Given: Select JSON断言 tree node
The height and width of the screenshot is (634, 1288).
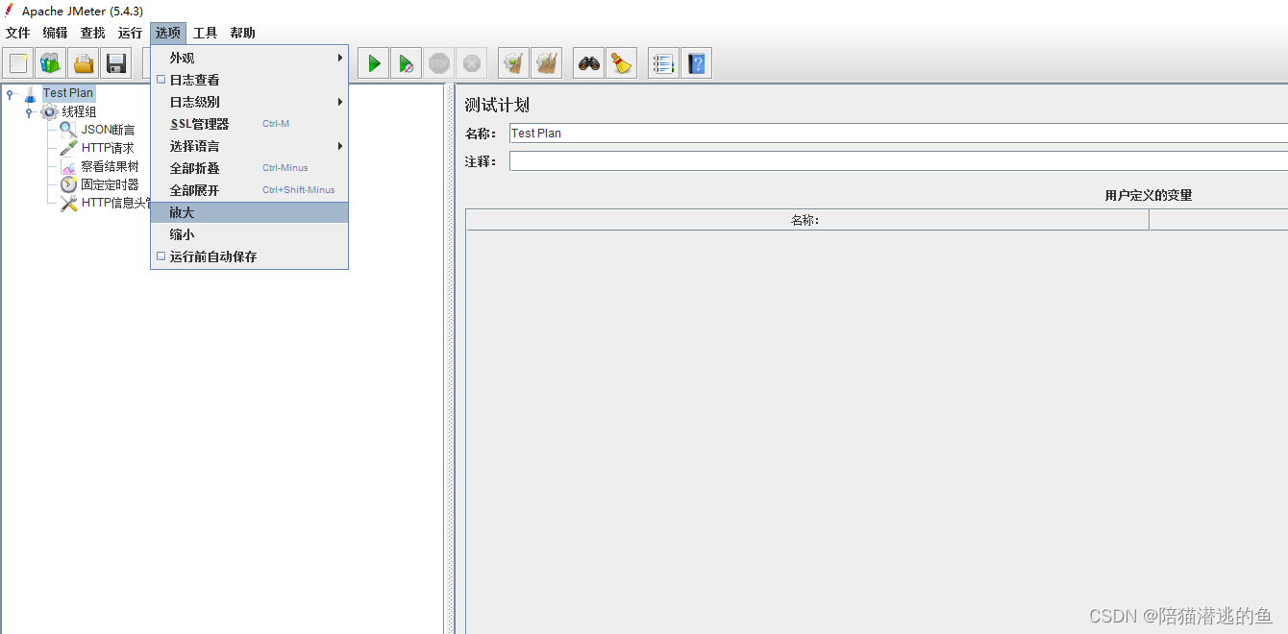Looking at the screenshot, I should (108, 130).
